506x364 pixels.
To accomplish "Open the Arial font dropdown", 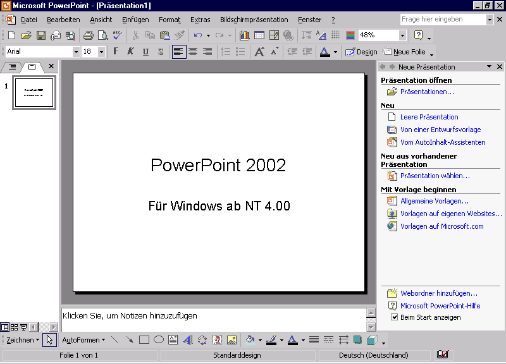I will point(76,52).
